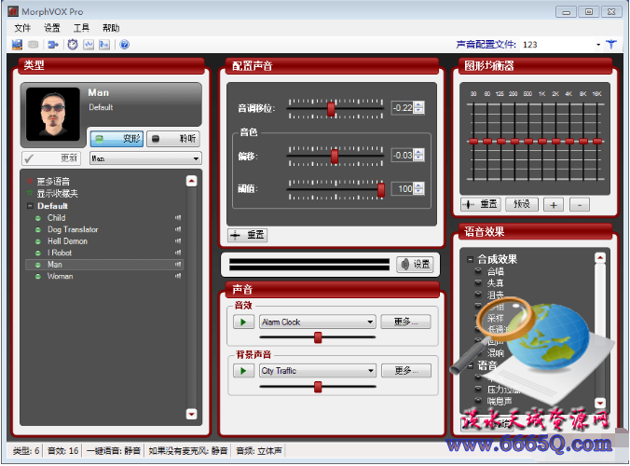
Task: Enable the 喘息声 voice effect
Action: point(478,401)
